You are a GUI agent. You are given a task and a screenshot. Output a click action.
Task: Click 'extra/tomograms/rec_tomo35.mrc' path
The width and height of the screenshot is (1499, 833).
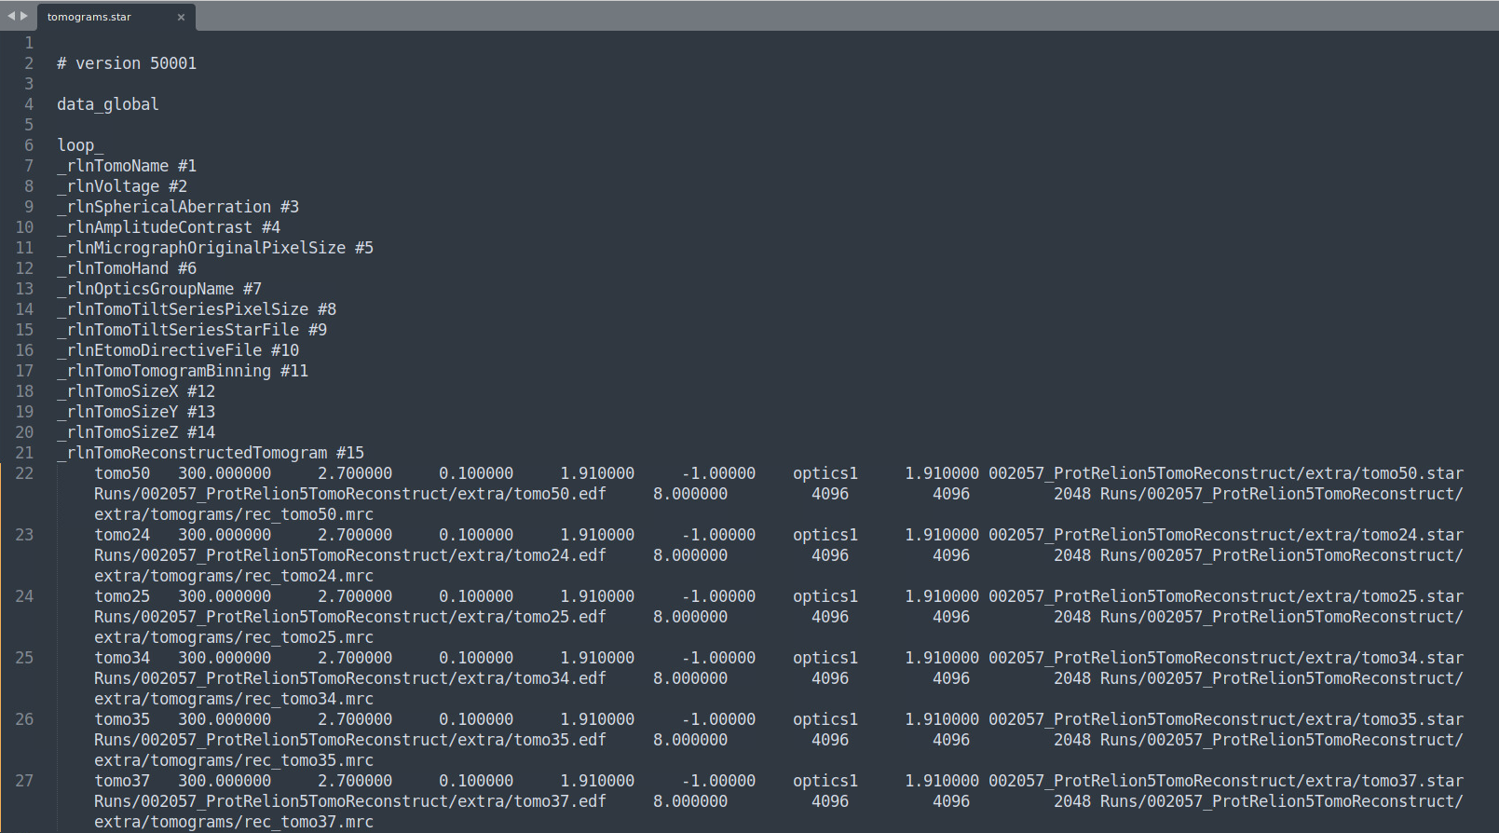234,760
